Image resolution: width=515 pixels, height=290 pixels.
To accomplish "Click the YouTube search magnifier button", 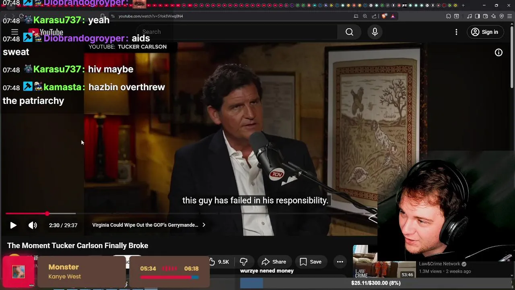I will 349,32.
